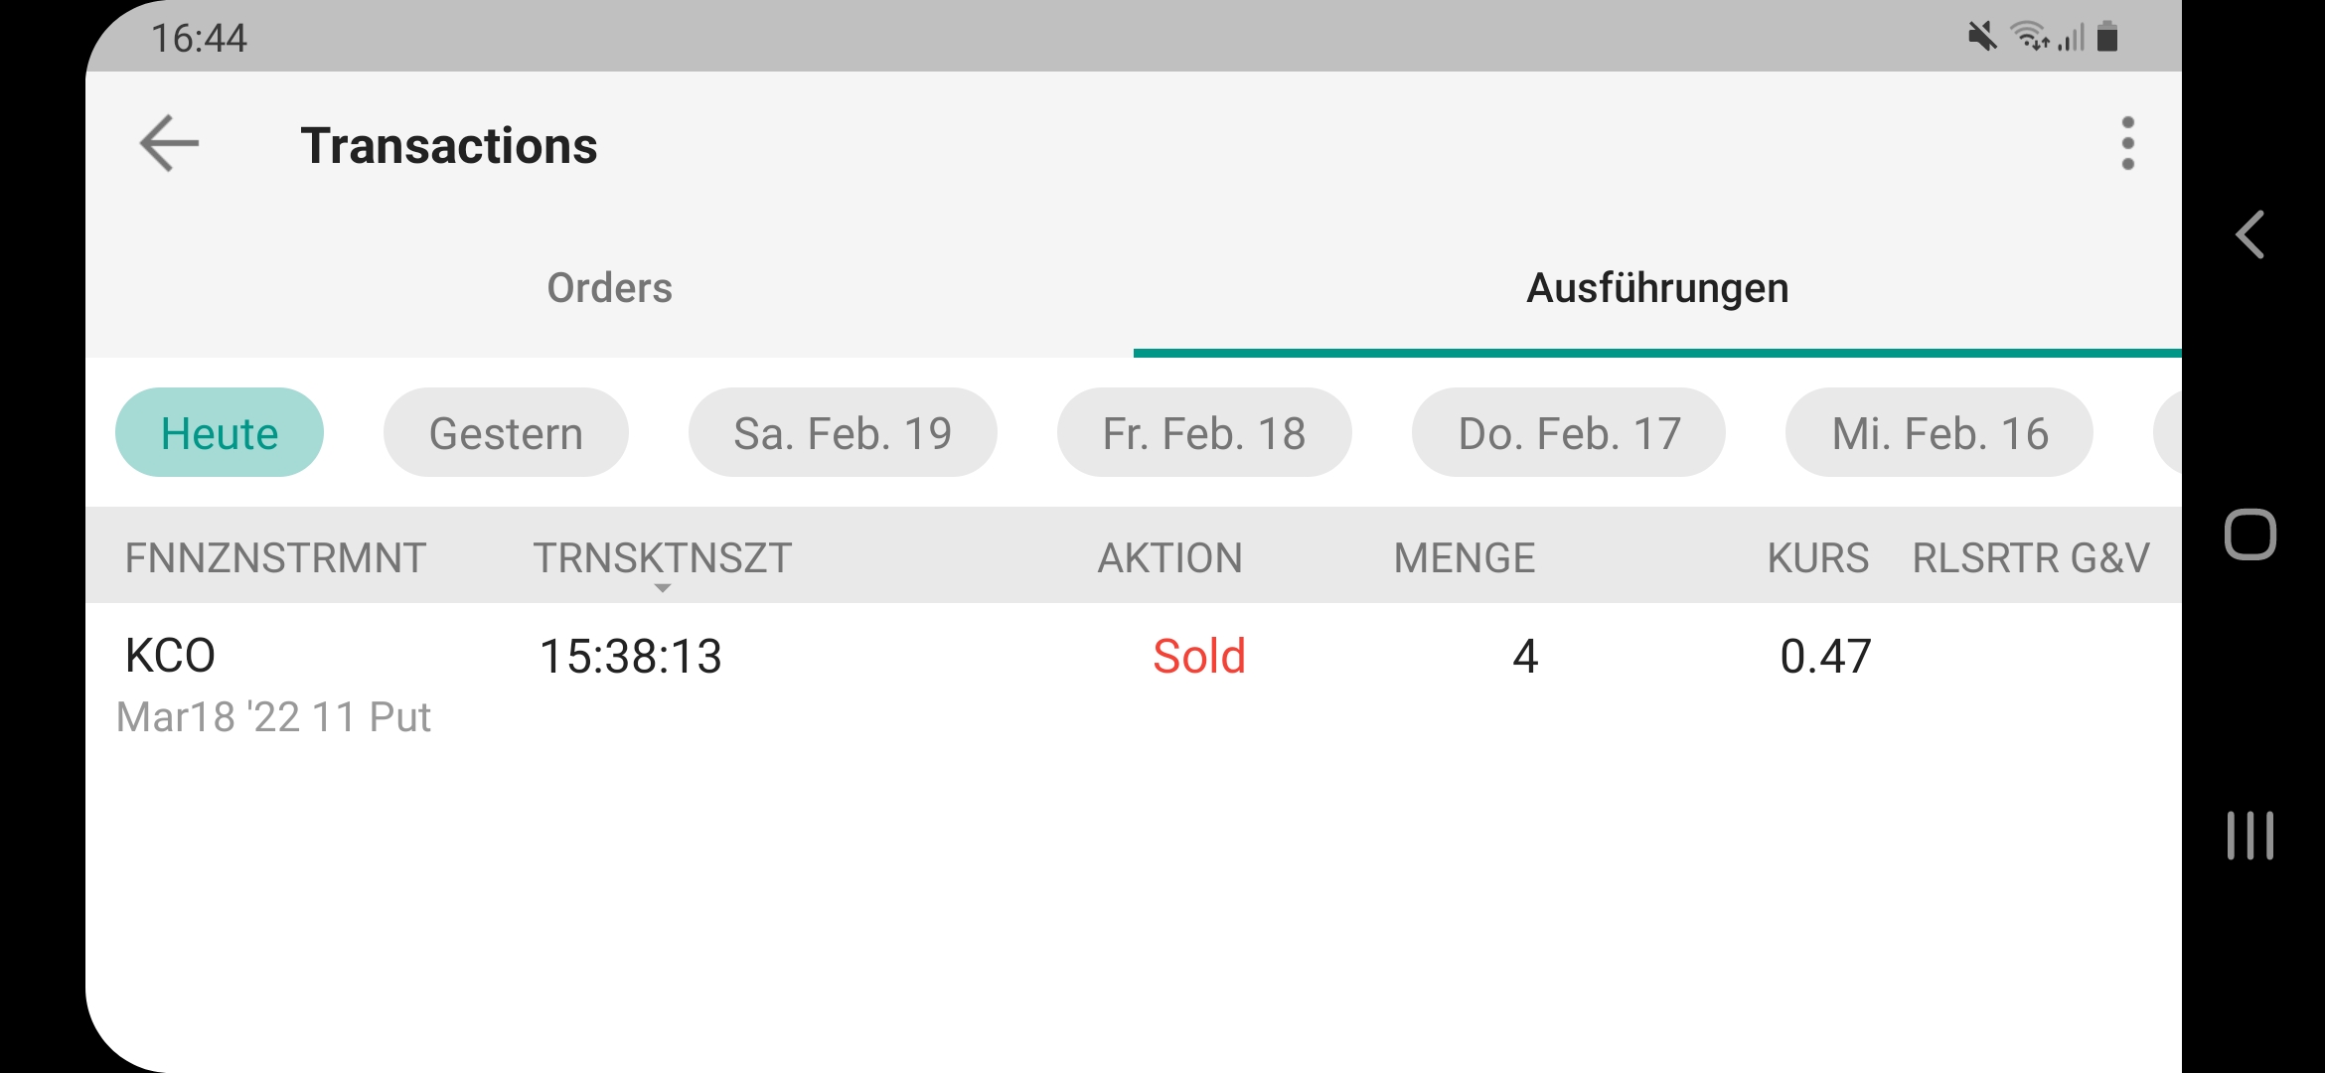This screenshot has width=2325, height=1073.
Task: Select the Gestern date filter chip
Action: click(506, 433)
